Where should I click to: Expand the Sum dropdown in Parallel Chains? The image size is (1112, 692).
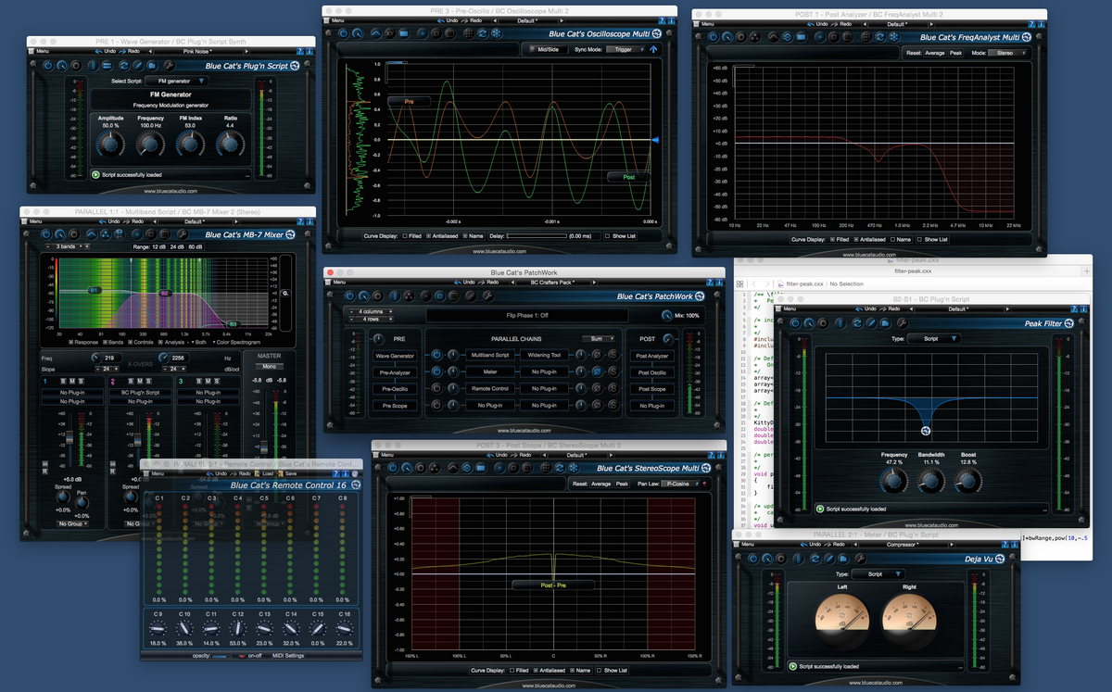point(598,339)
